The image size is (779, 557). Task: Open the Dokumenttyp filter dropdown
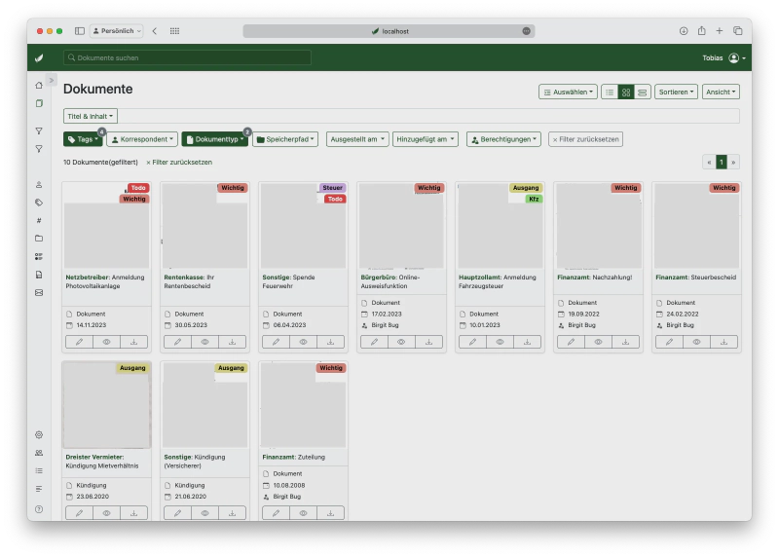(x=214, y=139)
